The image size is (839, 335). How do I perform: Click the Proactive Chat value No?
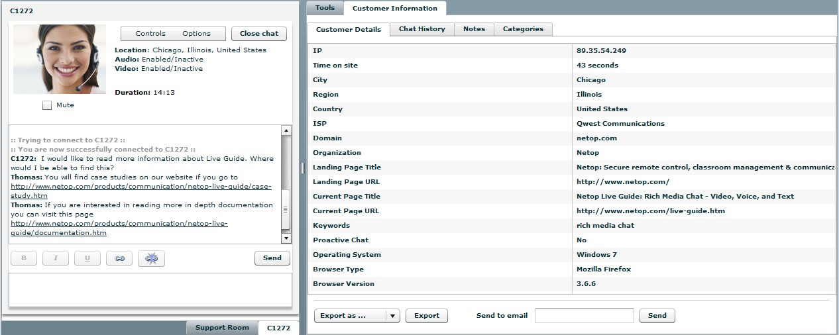click(581, 240)
